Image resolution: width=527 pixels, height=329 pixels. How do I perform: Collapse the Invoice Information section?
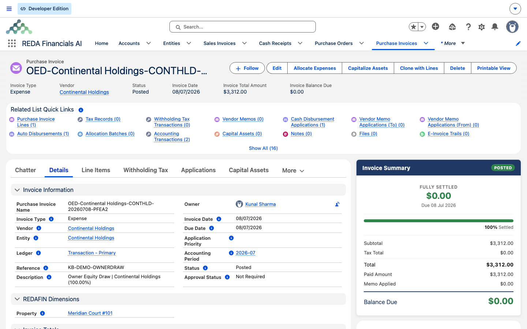(x=17, y=190)
